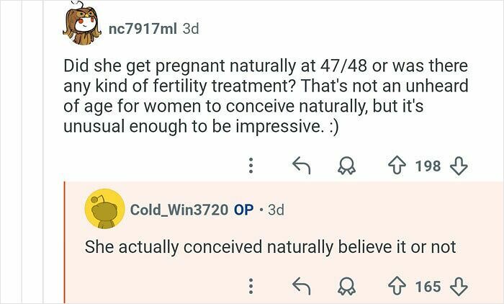504x304 pixels.
Task: Downvote Cold_Win3720's reply
Action: pos(459,286)
